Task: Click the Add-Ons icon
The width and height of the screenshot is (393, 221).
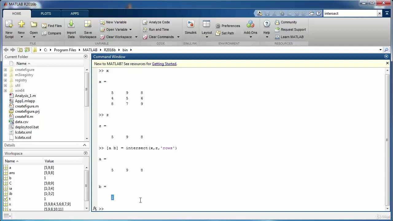Action: coord(251,24)
